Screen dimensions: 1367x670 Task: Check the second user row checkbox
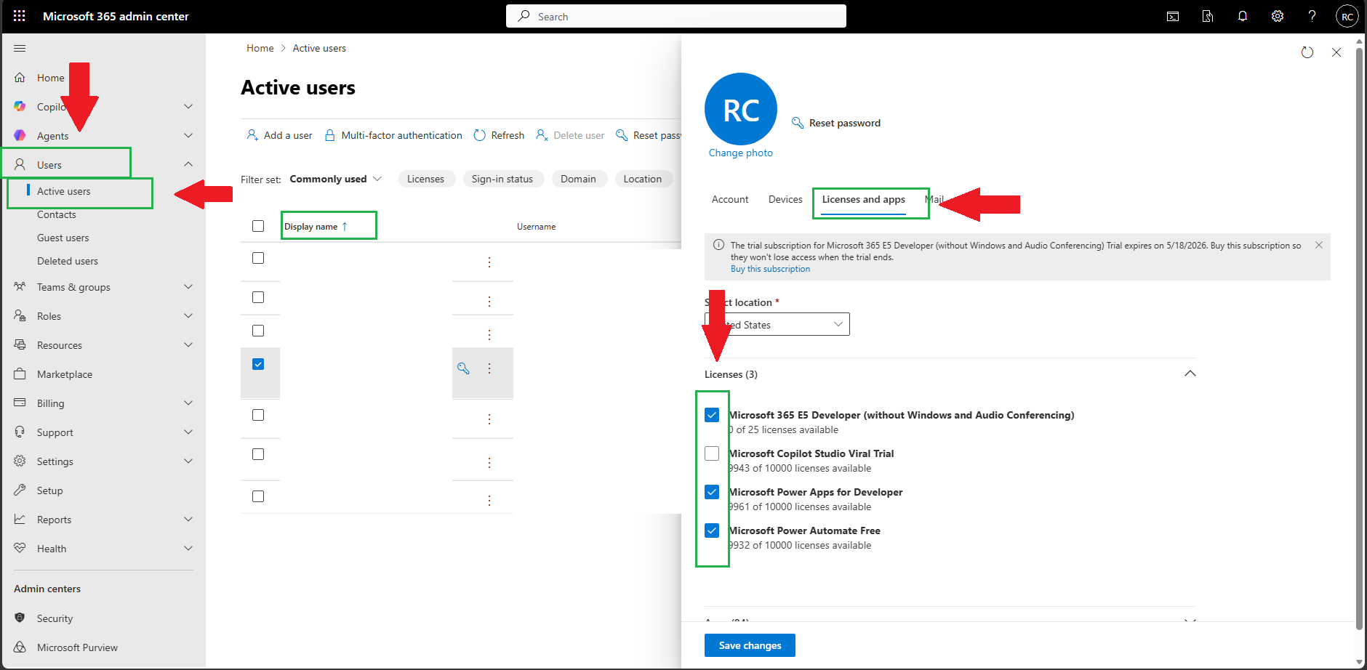pos(258,297)
